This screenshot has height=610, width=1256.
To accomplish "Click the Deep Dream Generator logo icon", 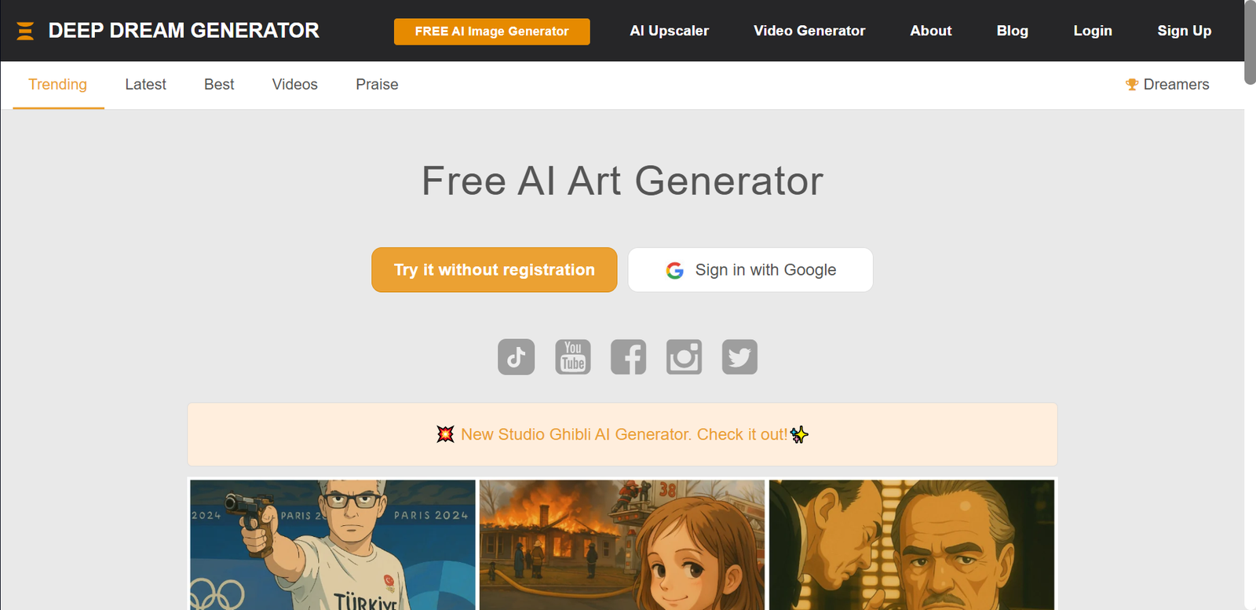I will (x=25, y=31).
